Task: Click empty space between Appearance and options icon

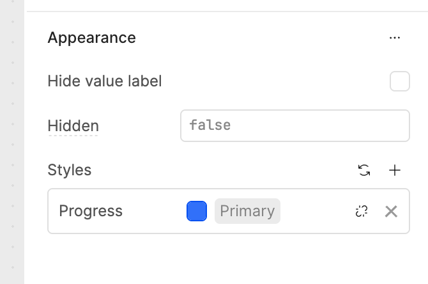Action: tap(262, 38)
